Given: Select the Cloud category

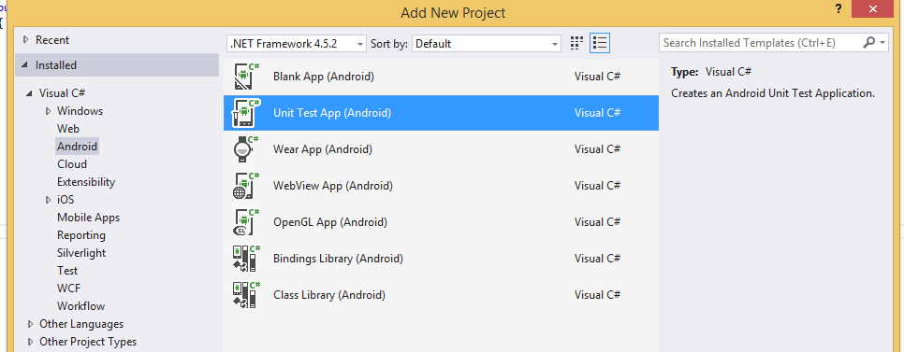Looking at the screenshot, I should click(72, 164).
